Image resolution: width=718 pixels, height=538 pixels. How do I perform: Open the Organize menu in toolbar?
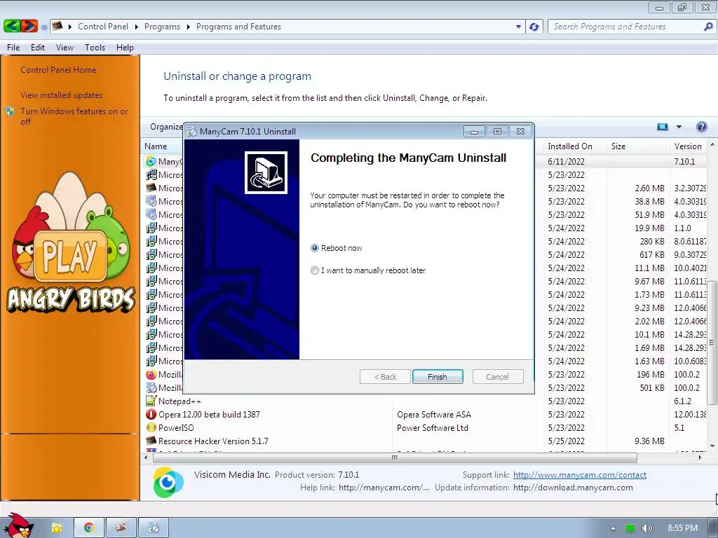(x=165, y=127)
